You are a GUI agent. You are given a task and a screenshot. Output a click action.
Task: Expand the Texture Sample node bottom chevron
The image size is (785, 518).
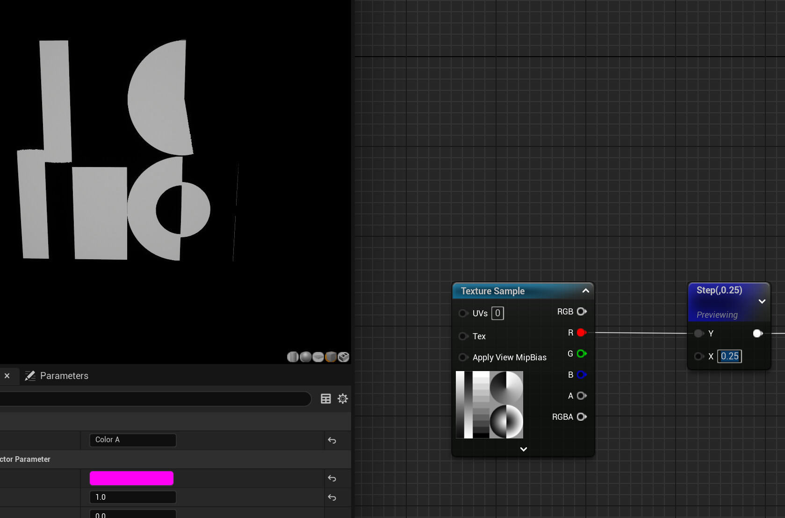(x=524, y=449)
